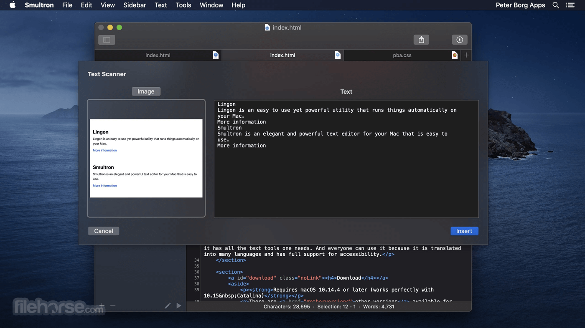
Task: Open the Smultron application menu
Action: click(39, 5)
